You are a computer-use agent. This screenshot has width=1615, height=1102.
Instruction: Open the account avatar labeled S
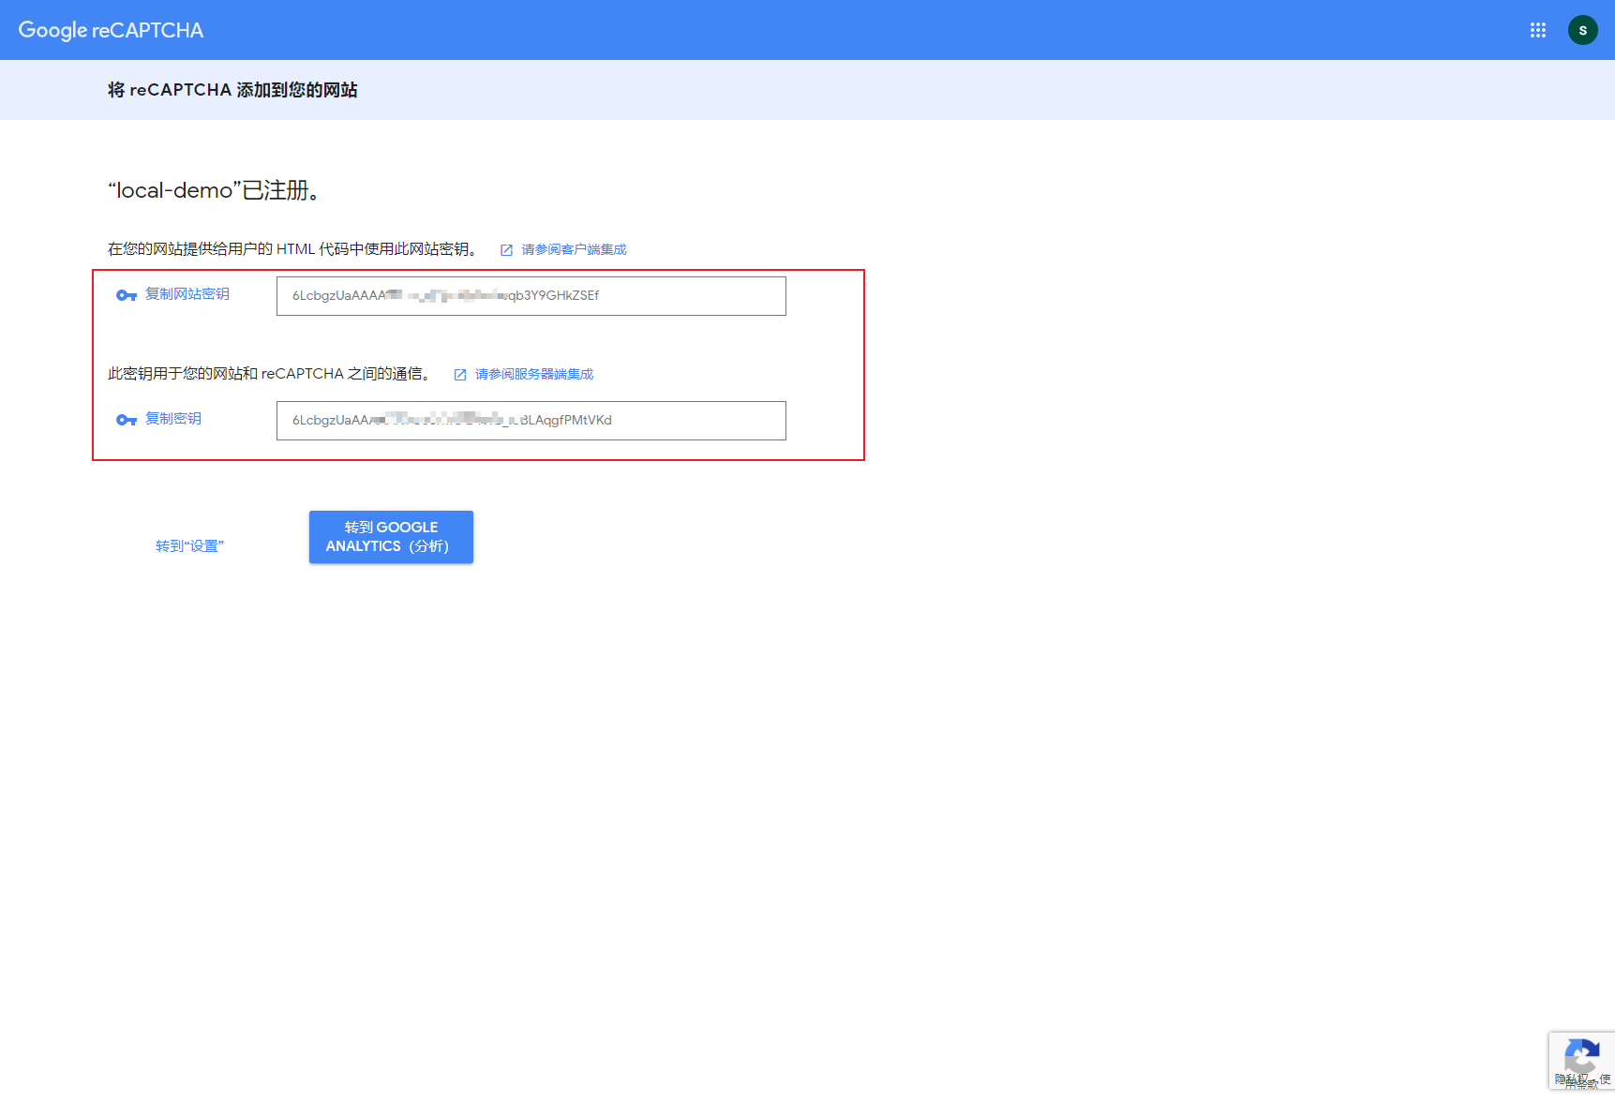pos(1583,30)
